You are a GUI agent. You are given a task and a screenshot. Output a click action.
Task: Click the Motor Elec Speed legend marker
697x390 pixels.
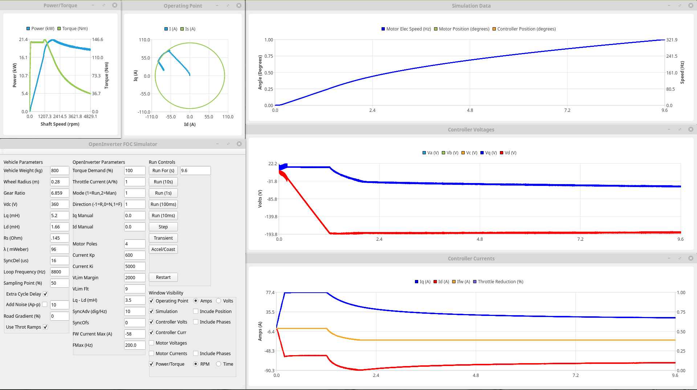click(x=383, y=29)
